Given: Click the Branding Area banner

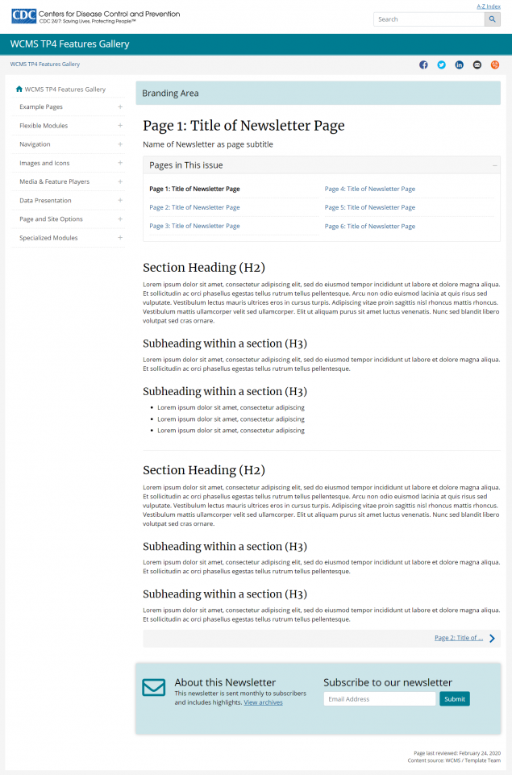Looking at the screenshot, I should (x=318, y=93).
